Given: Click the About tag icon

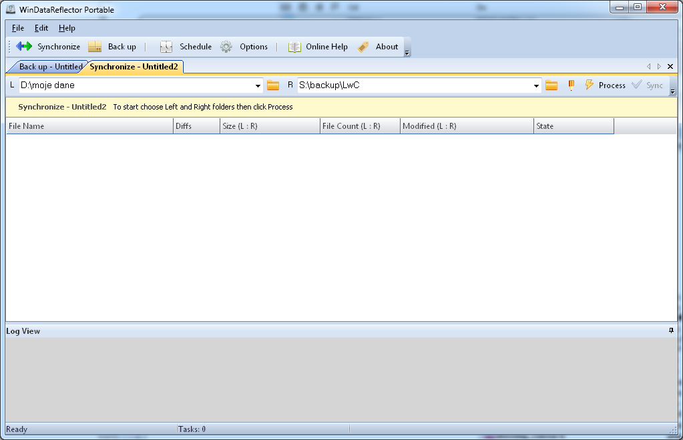Looking at the screenshot, I should 363,47.
